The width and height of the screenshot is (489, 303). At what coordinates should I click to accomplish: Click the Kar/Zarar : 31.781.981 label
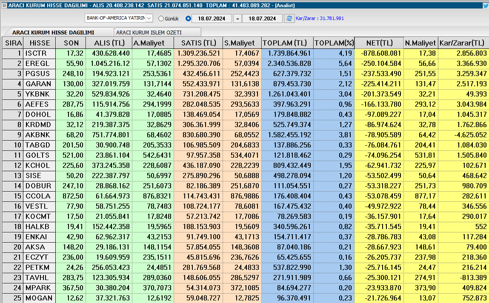320,18
